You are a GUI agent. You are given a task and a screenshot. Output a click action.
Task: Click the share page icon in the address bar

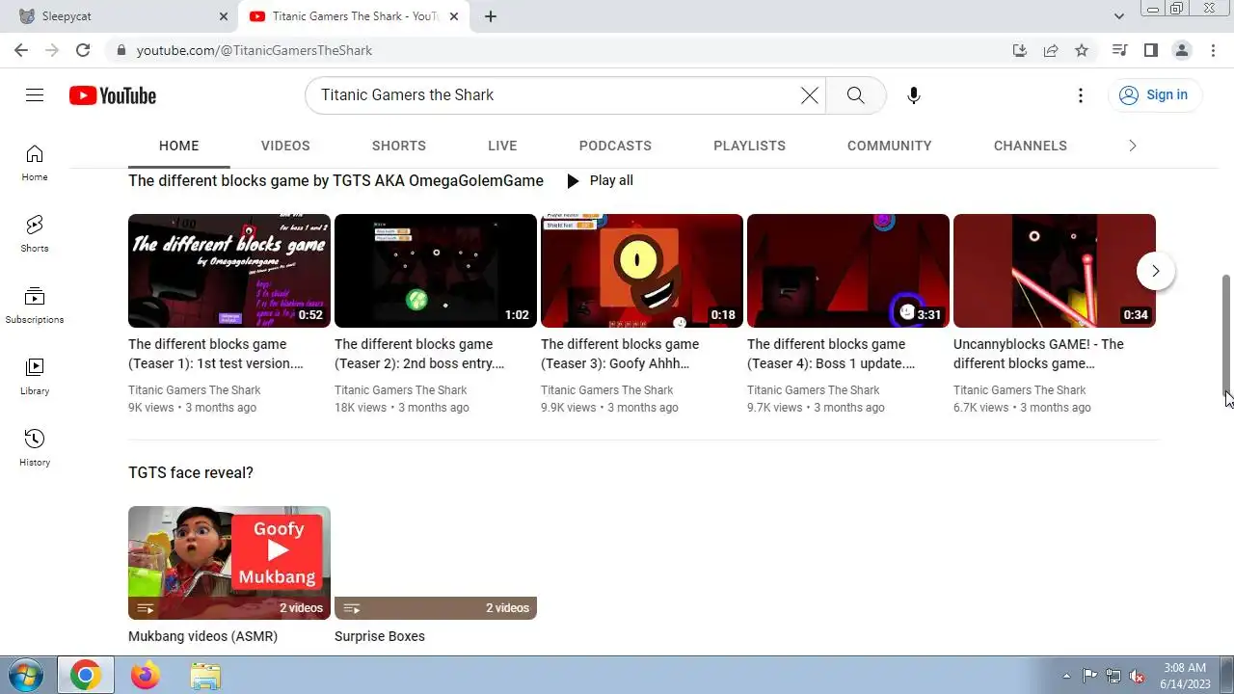coord(1051,50)
